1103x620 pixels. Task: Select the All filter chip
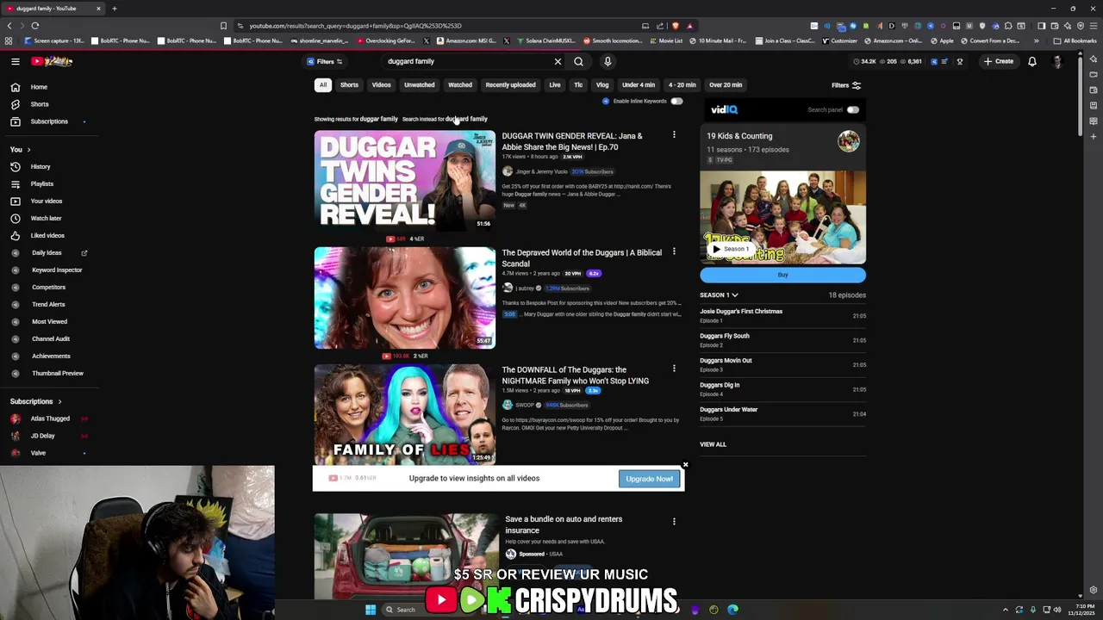point(323,85)
